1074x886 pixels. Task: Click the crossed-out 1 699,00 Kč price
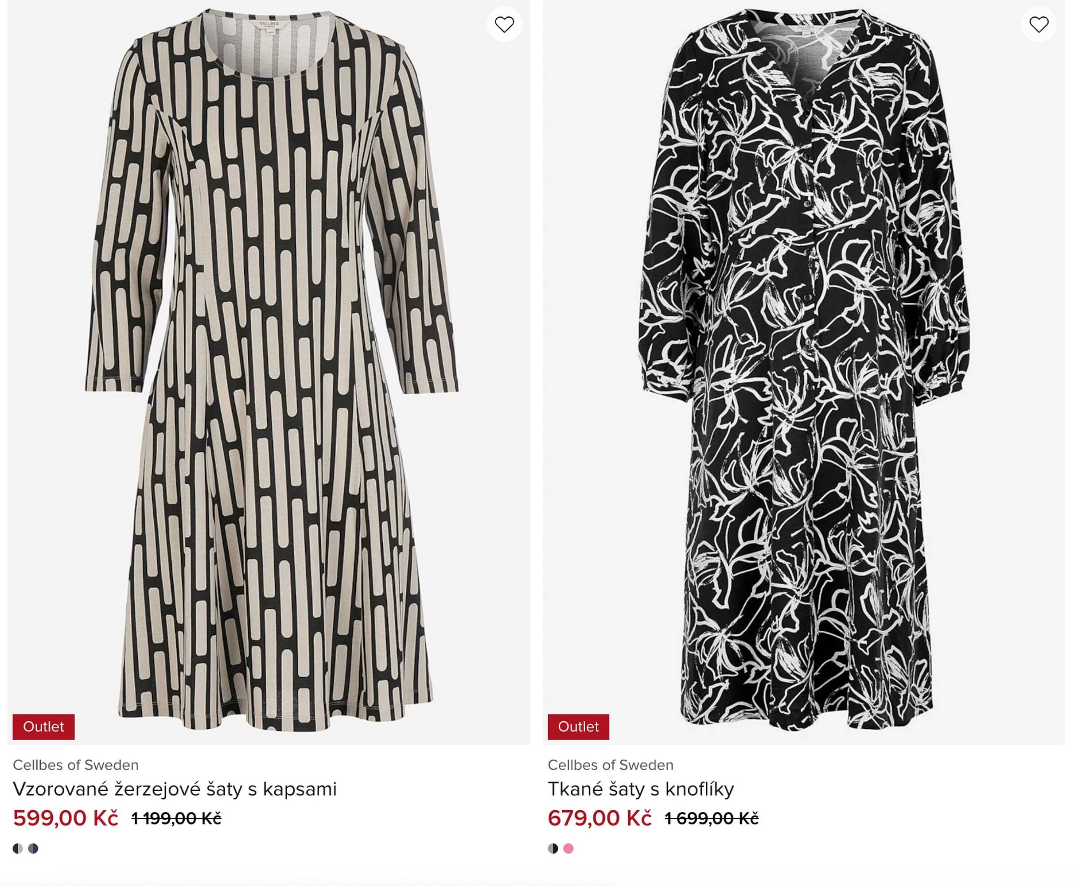click(x=711, y=819)
